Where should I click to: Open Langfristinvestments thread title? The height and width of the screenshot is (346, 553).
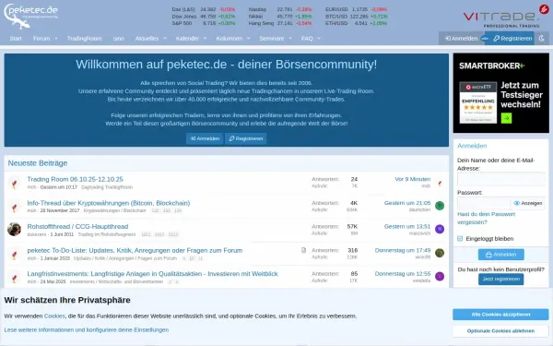(x=152, y=274)
